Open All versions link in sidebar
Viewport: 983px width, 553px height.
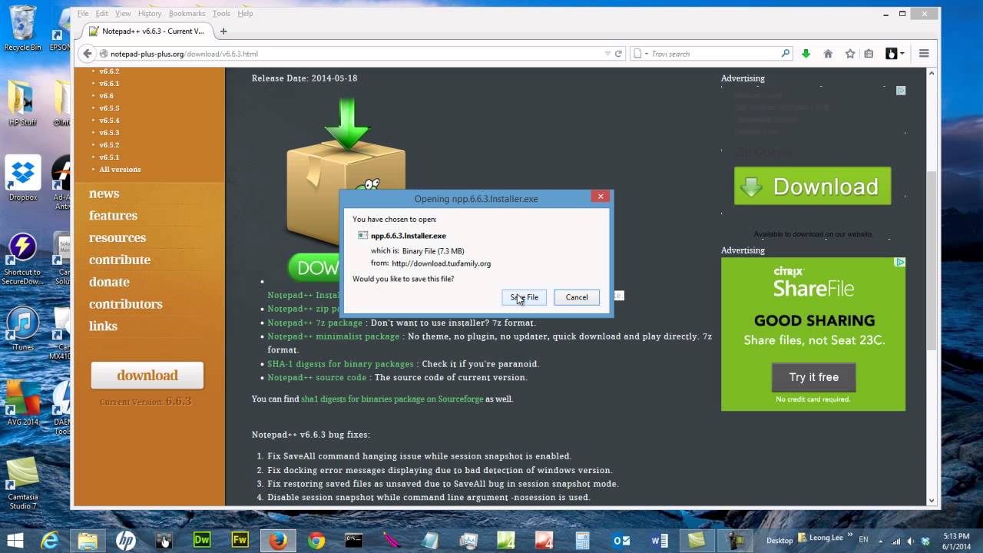[120, 170]
